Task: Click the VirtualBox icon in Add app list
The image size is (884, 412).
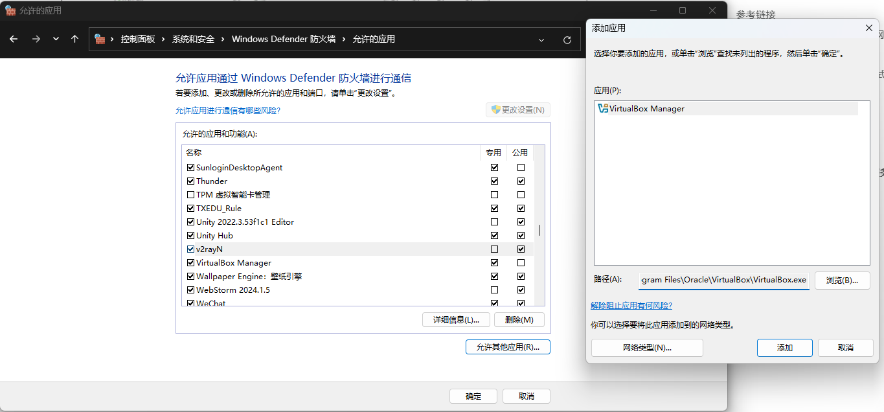Action: tap(603, 109)
